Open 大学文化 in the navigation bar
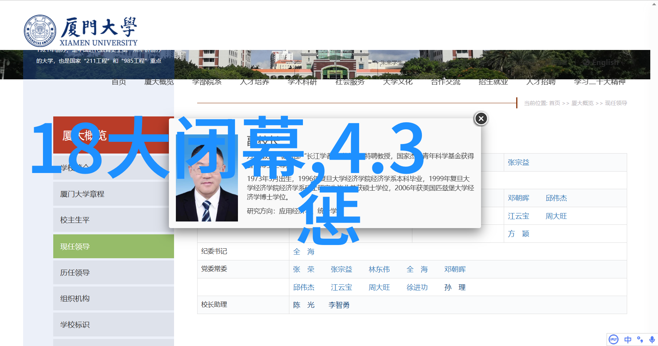The width and height of the screenshot is (658, 346). coord(398,82)
